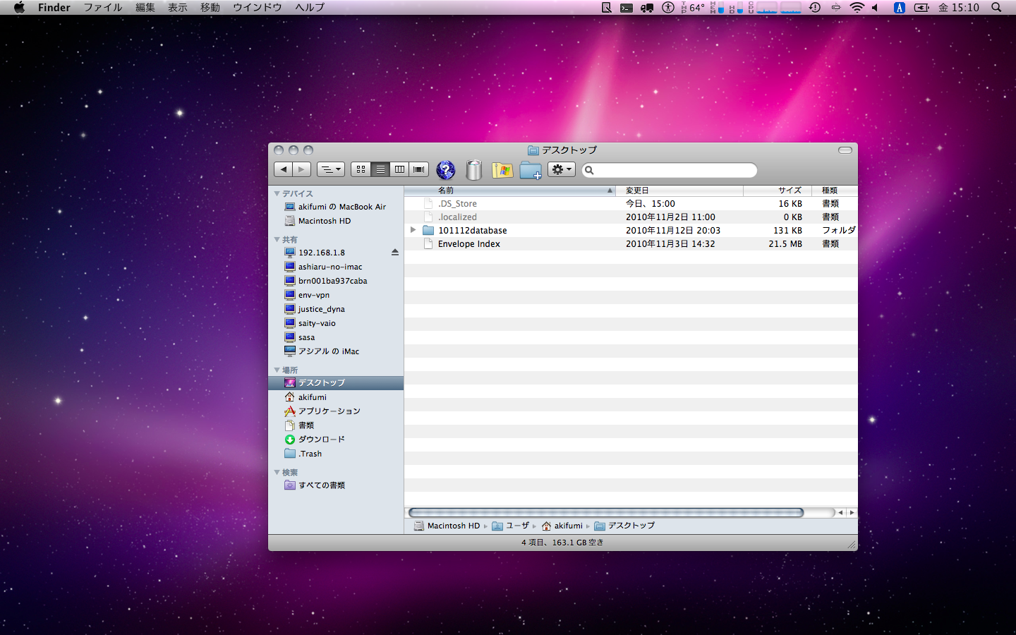This screenshot has height=635, width=1016.
Task: Click the Windows flag folder toolbar icon
Action: [x=502, y=170]
